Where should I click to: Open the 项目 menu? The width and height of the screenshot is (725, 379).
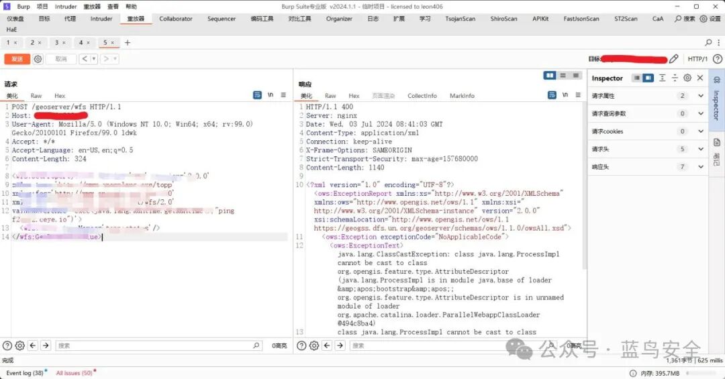(42, 7)
